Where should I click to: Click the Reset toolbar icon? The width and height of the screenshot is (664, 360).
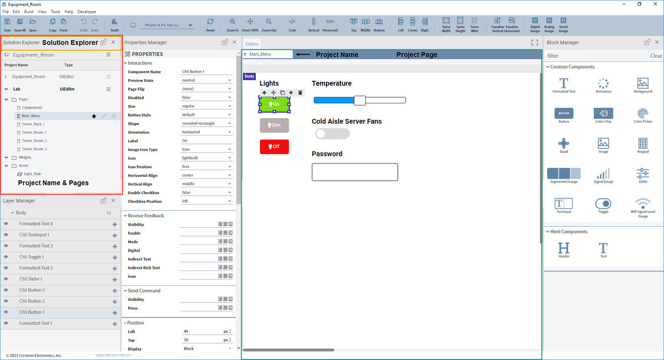(210, 23)
